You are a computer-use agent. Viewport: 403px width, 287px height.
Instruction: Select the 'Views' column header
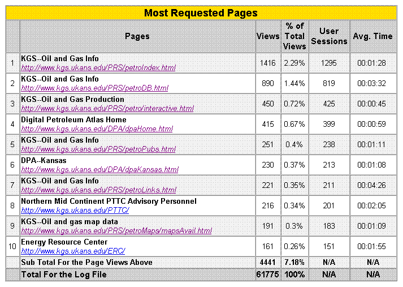pos(268,36)
